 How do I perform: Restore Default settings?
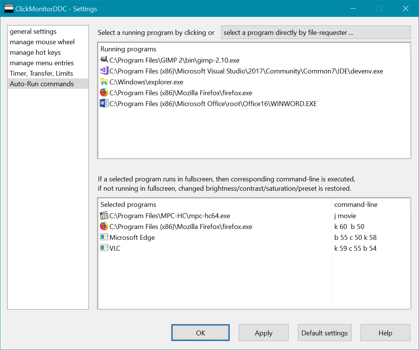coord(325,333)
